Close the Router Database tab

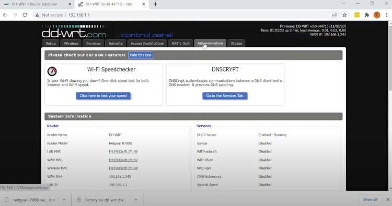coord(70,4)
